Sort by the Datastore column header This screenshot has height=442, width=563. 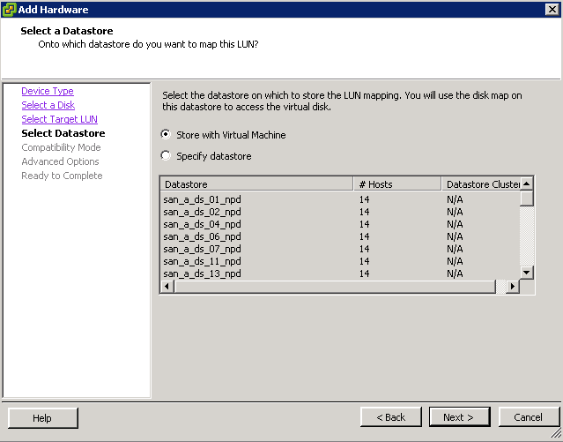[256, 184]
